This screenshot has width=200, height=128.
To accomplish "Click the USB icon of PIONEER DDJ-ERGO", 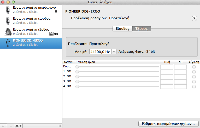I will [x=8, y=43].
